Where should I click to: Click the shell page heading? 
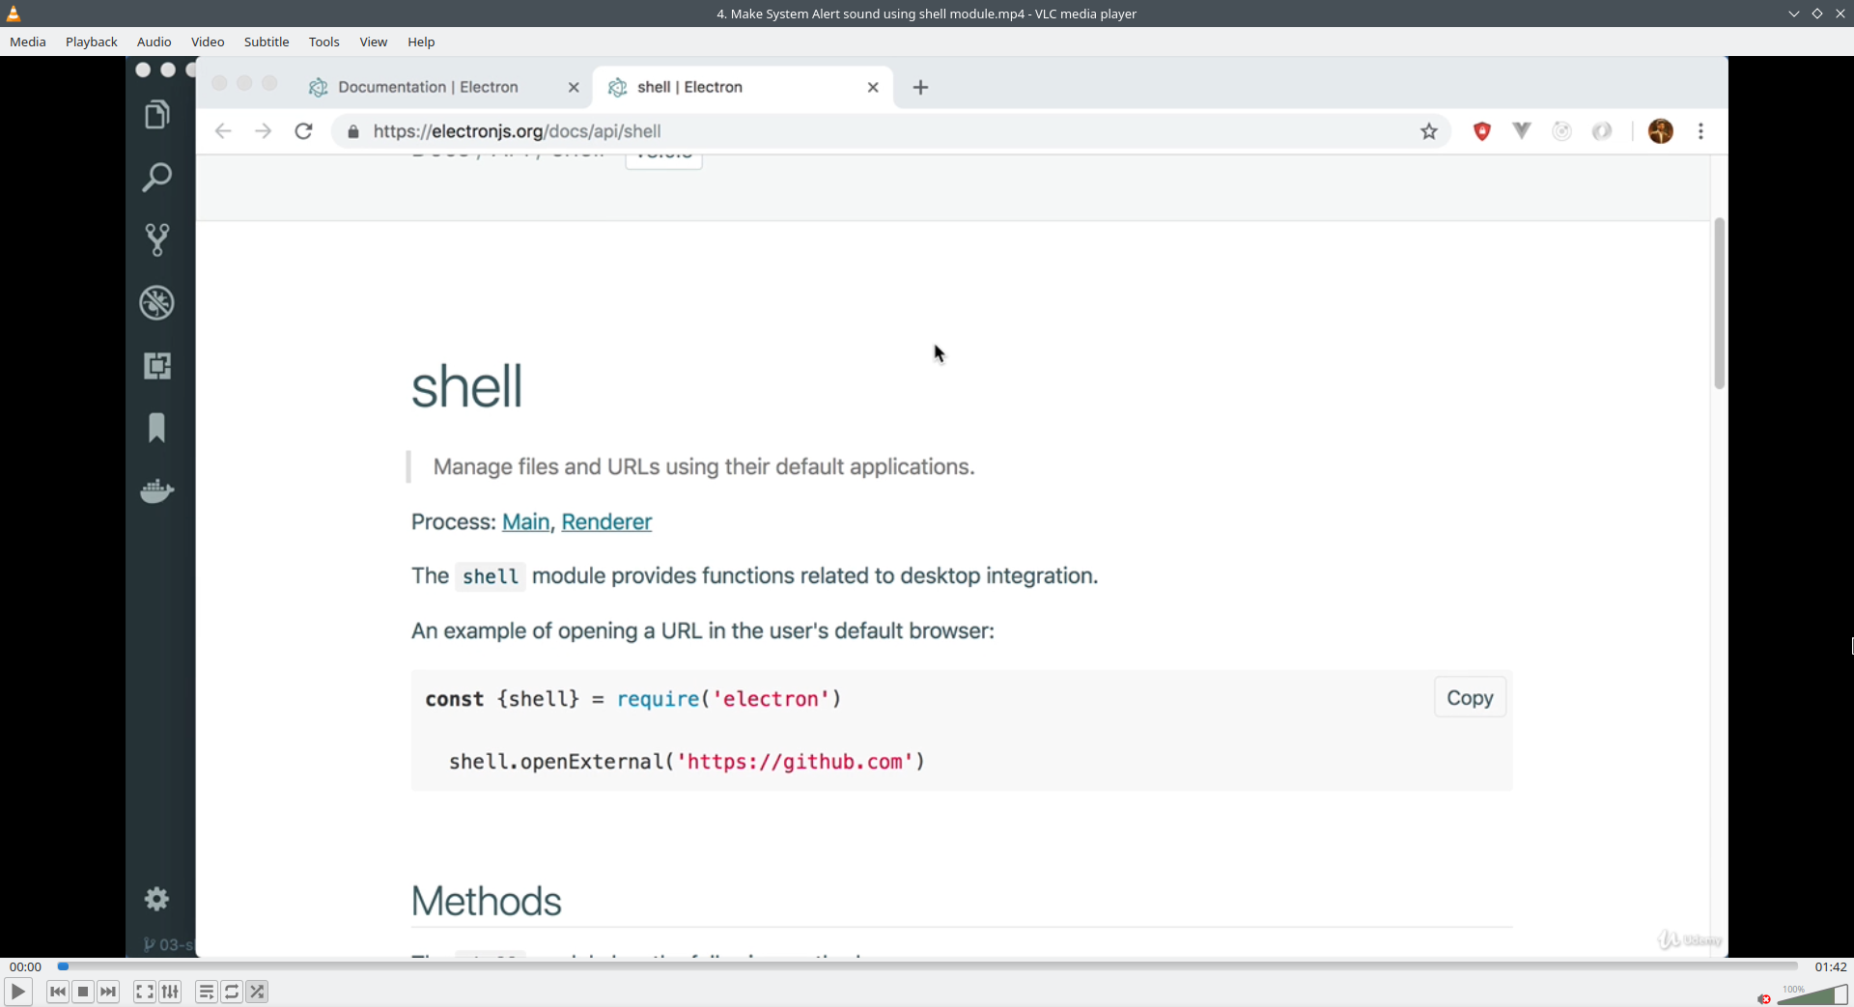point(467,386)
